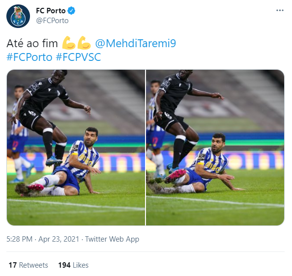Open the FC Porto profile avatar

[18, 16]
